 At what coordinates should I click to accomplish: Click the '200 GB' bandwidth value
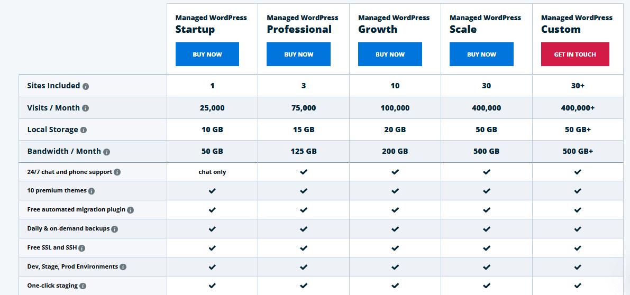[395, 151]
